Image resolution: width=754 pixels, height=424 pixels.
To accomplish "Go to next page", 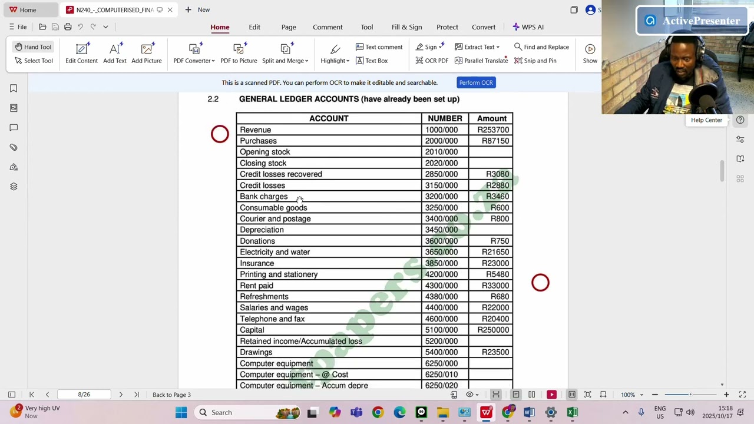I will click(121, 395).
